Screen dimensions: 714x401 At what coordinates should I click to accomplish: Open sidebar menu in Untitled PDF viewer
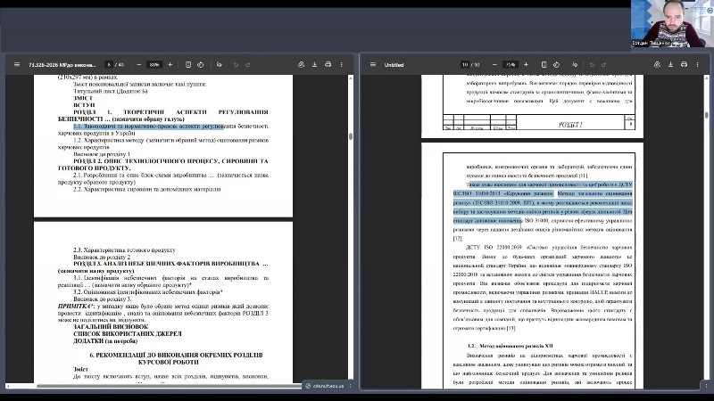[373, 64]
